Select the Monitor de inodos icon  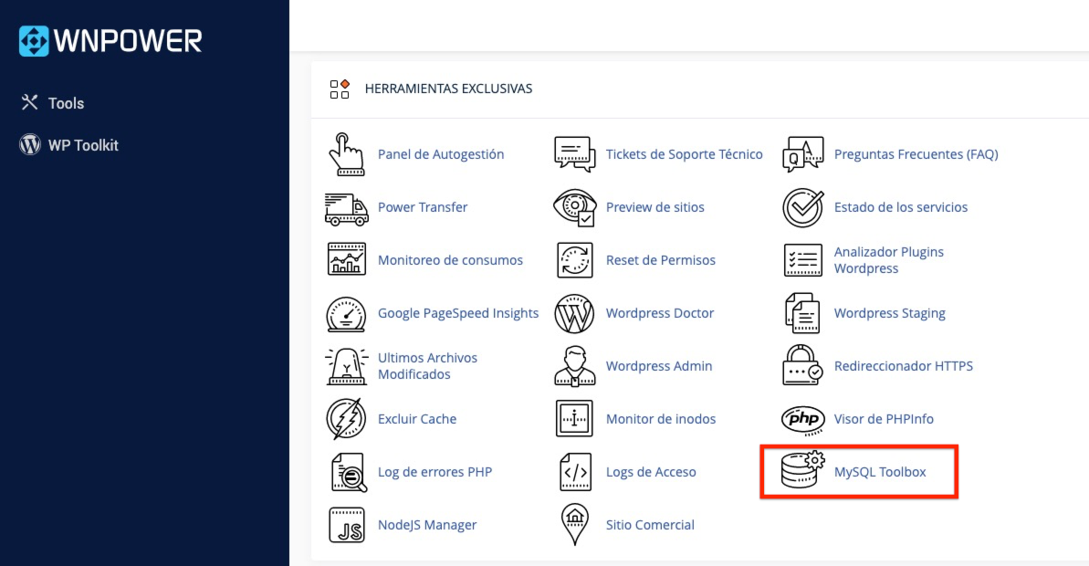(x=574, y=419)
